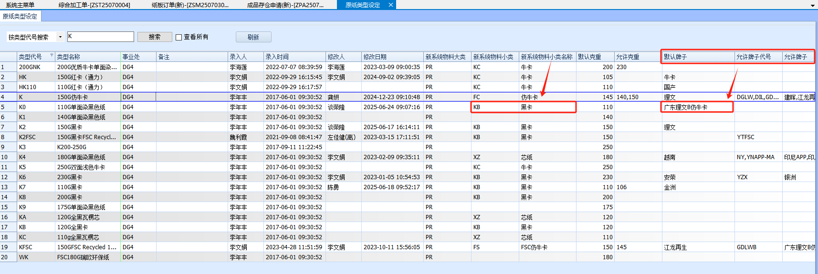Click the 刷新 button

[253, 37]
